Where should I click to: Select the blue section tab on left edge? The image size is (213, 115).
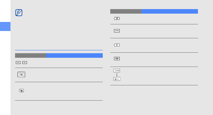(5, 26)
